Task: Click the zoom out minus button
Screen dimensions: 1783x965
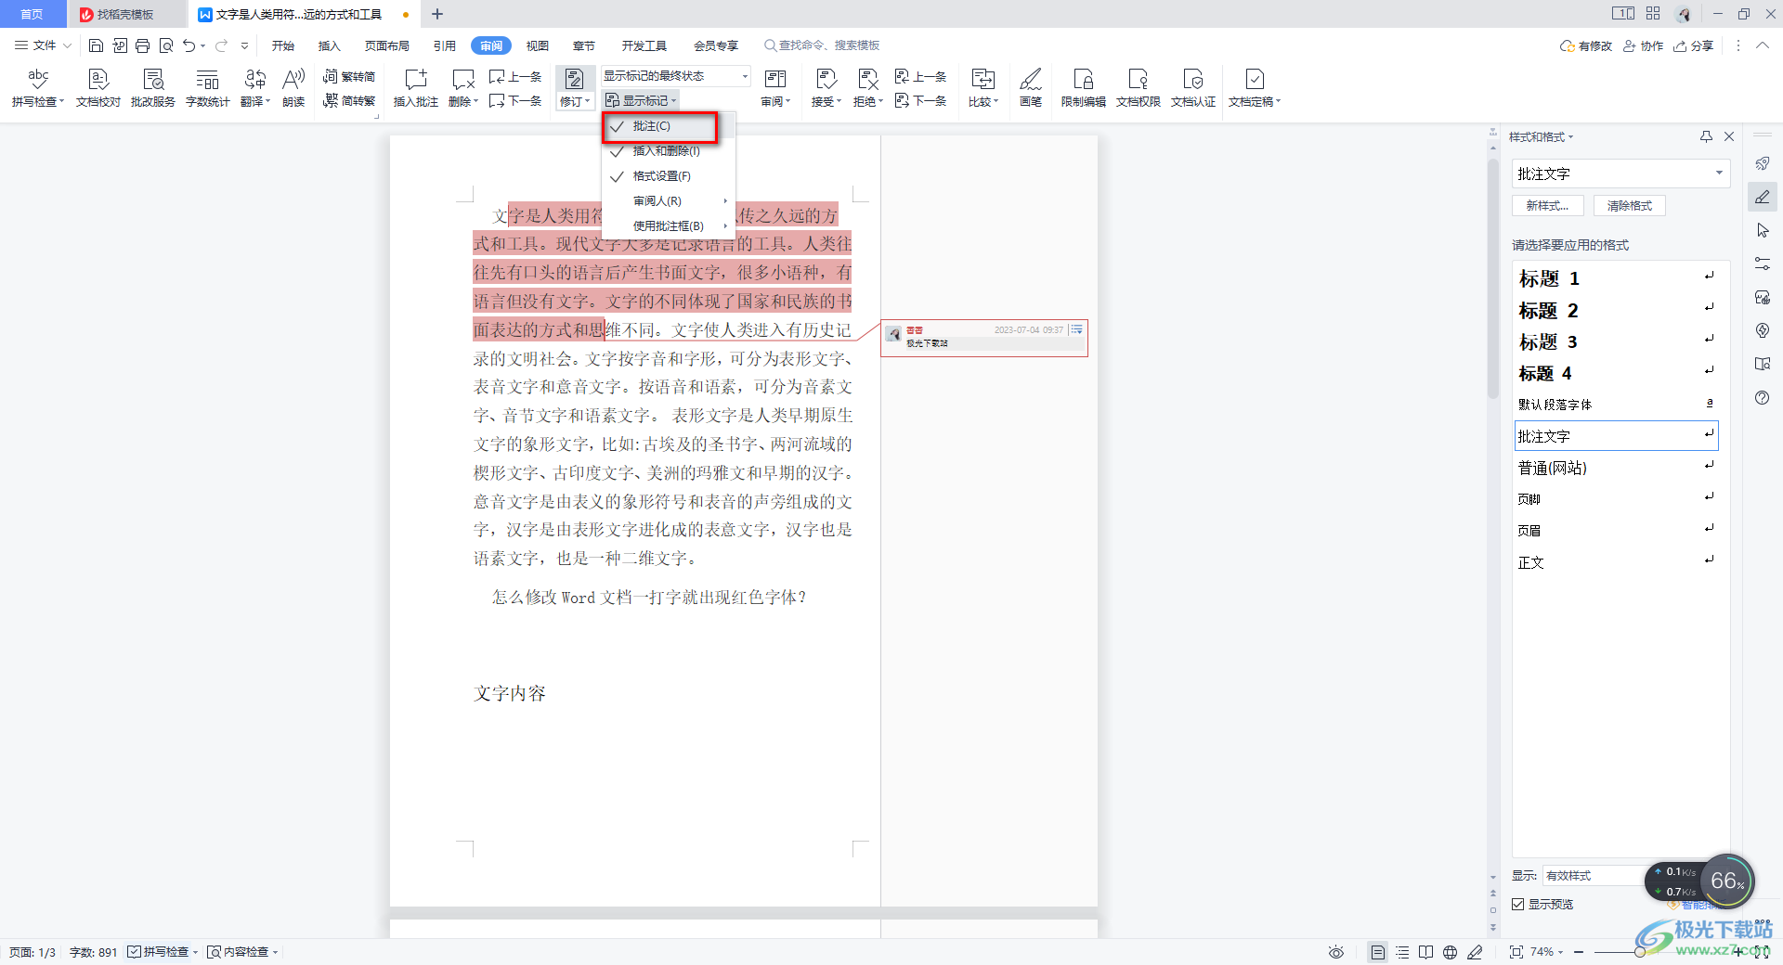Action: tap(1579, 952)
